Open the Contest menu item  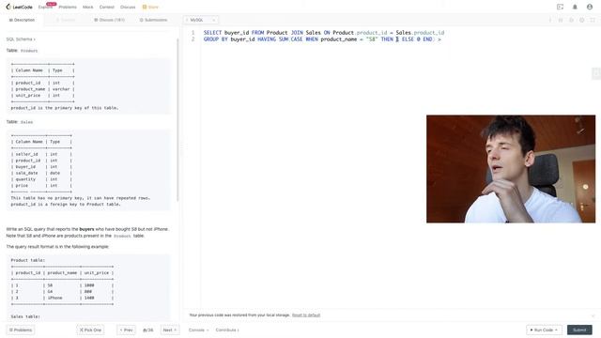click(106, 7)
